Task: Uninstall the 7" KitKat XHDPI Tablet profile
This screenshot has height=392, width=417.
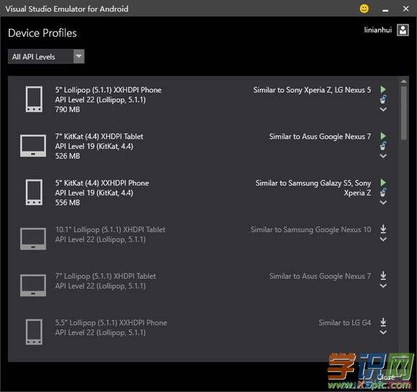Action: (x=383, y=146)
